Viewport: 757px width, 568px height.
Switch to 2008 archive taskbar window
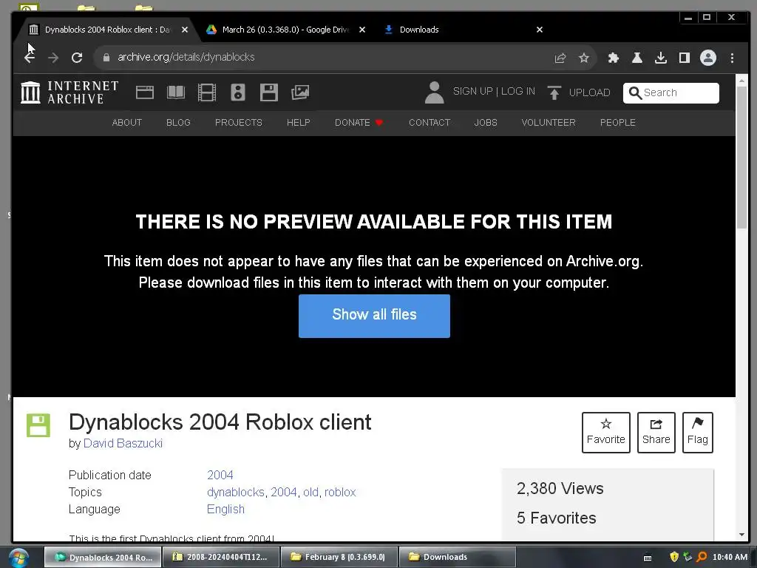(x=221, y=557)
